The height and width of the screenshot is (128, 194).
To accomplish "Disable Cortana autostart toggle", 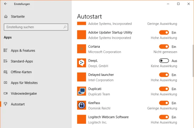I will [164, 47].
